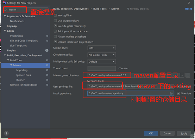Open Maven home directory dropdown arrow

coord(182,75)
